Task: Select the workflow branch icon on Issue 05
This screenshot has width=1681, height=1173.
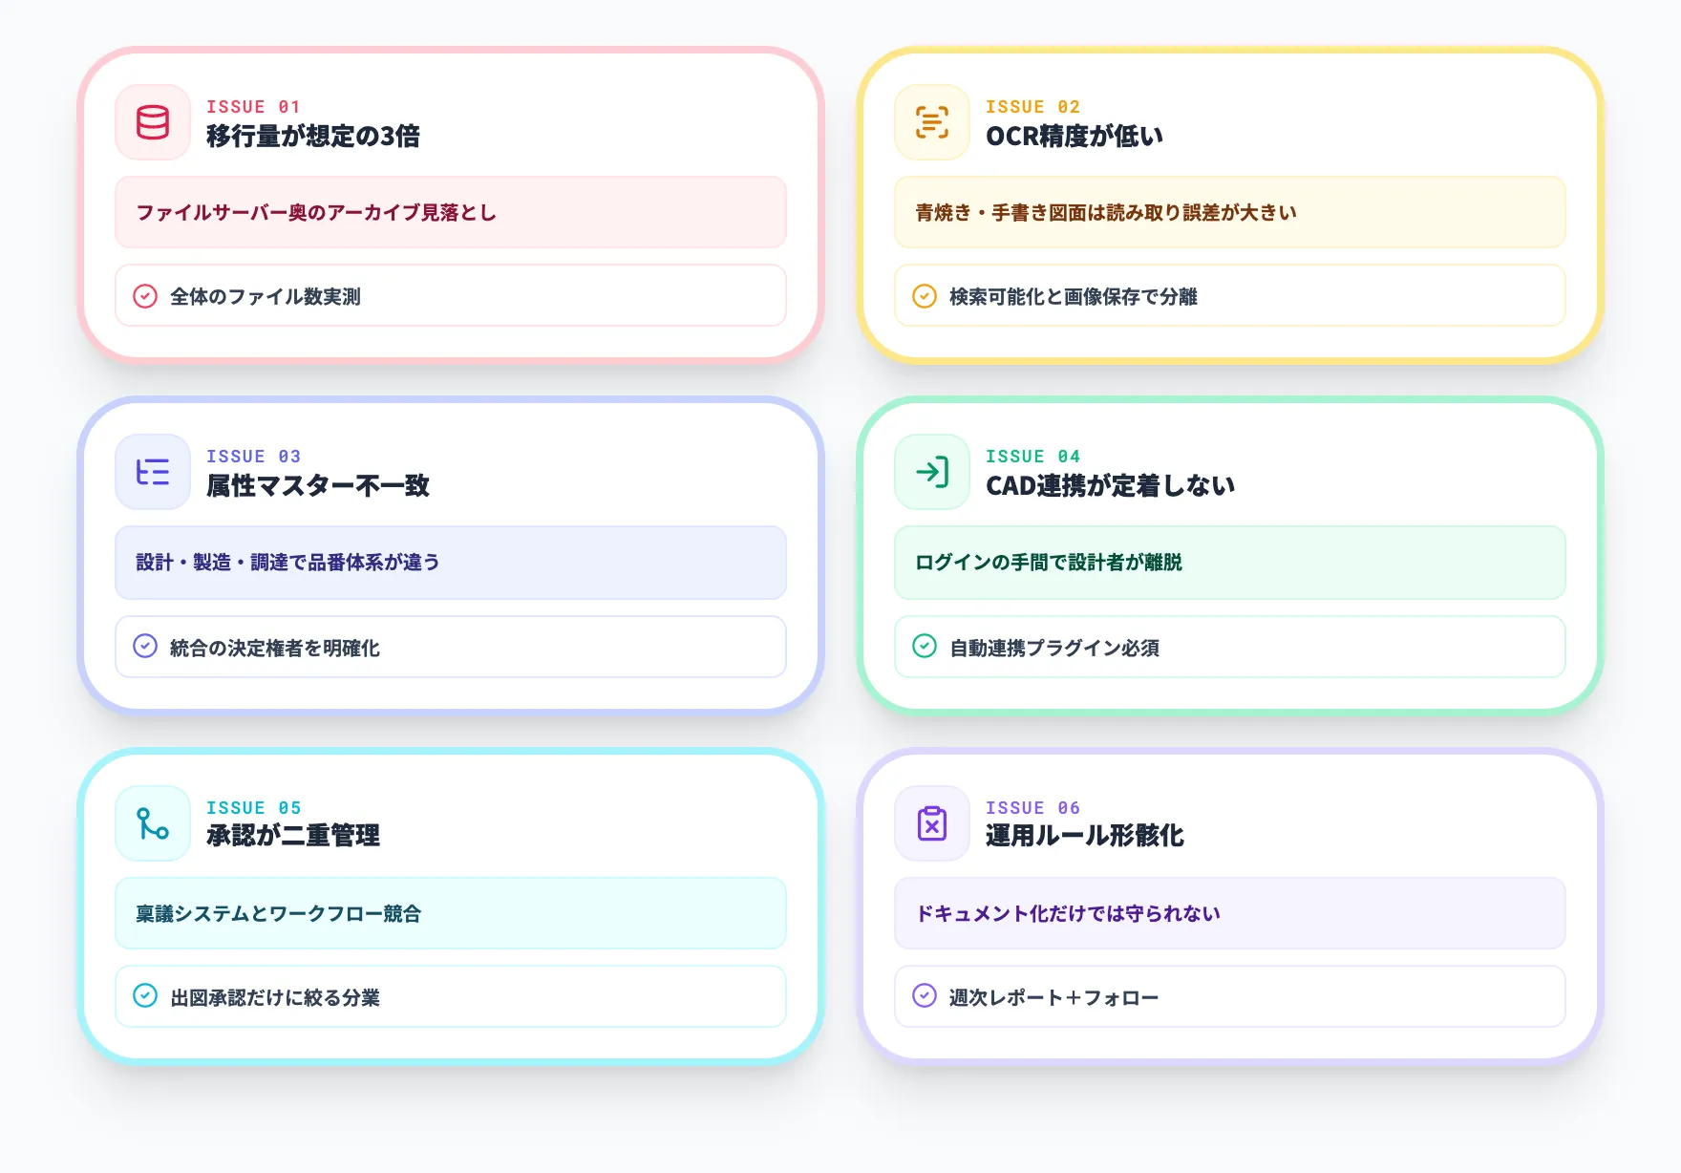Action: tap(153, 822)
